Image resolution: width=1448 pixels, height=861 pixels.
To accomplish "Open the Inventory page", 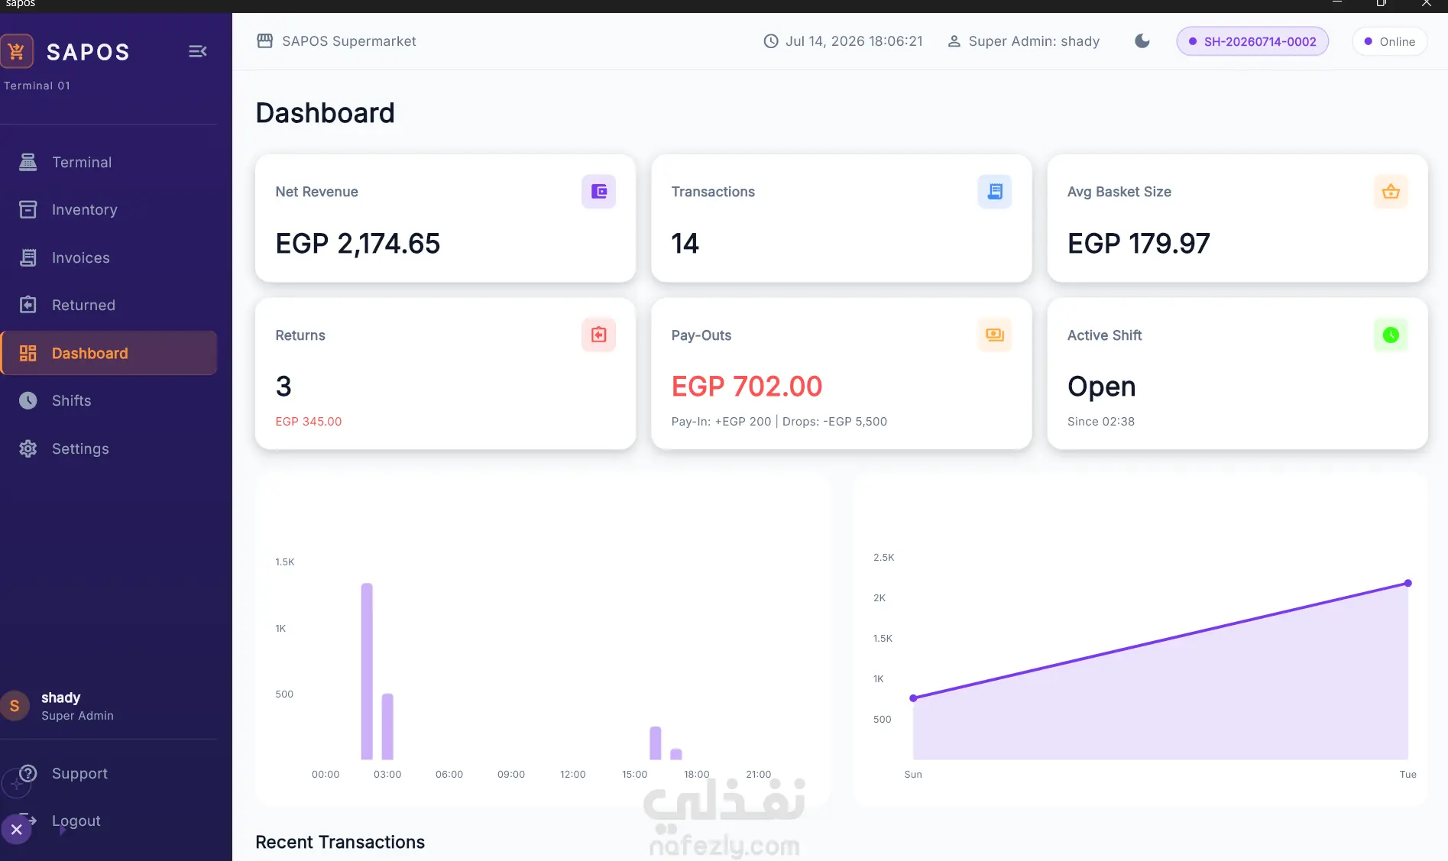I will pos(109,209).
